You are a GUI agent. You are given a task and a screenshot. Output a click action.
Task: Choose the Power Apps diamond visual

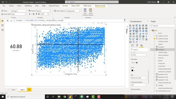(x=134, y=42)
